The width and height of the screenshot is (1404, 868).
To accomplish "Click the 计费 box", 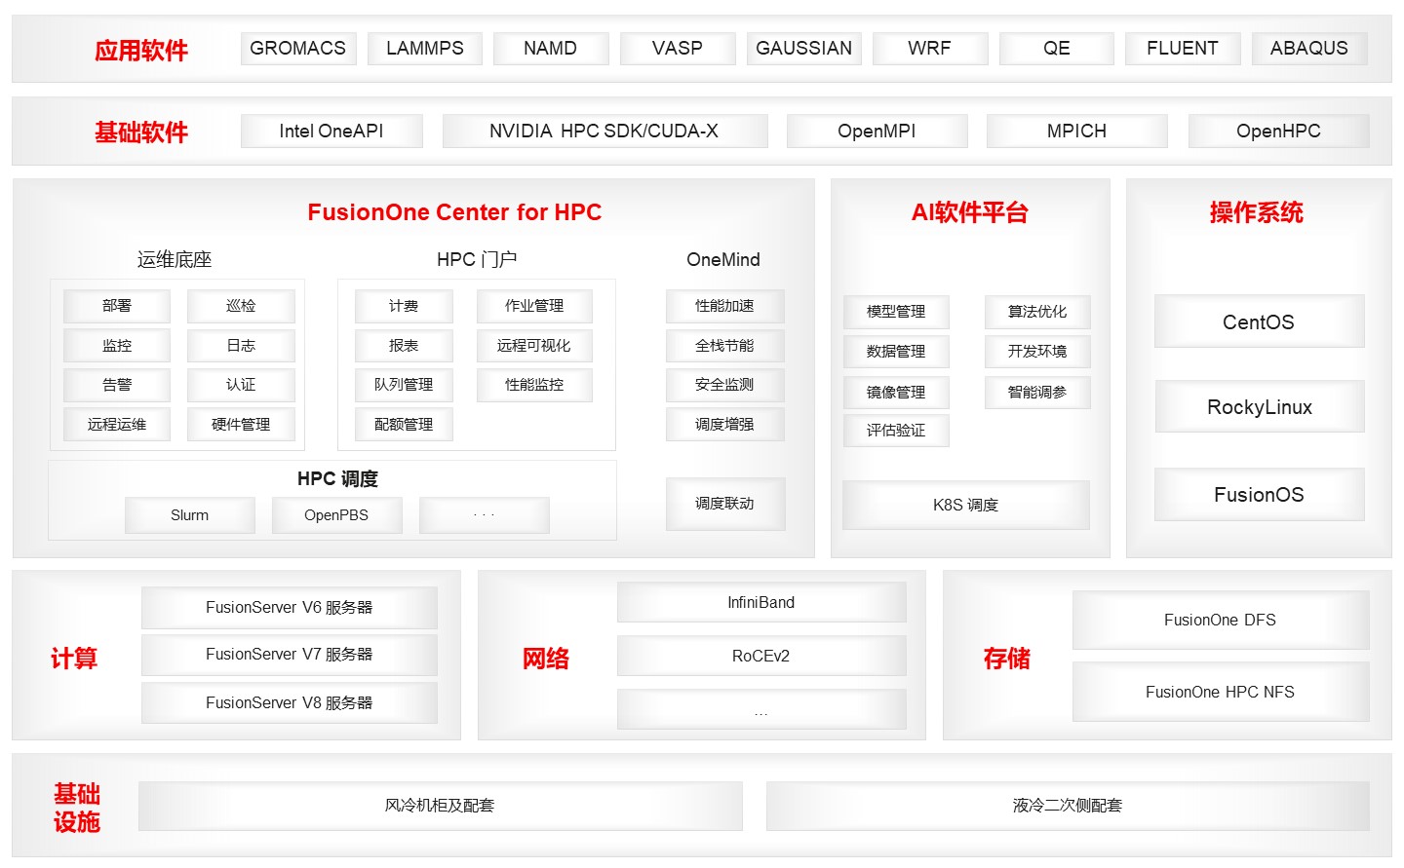I will click(x=404, y=306).
